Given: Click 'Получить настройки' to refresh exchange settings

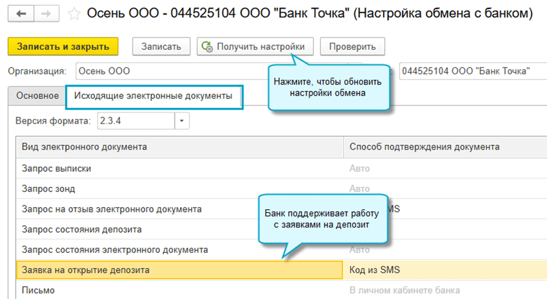Looking at the screenshot, I should 255,47.
